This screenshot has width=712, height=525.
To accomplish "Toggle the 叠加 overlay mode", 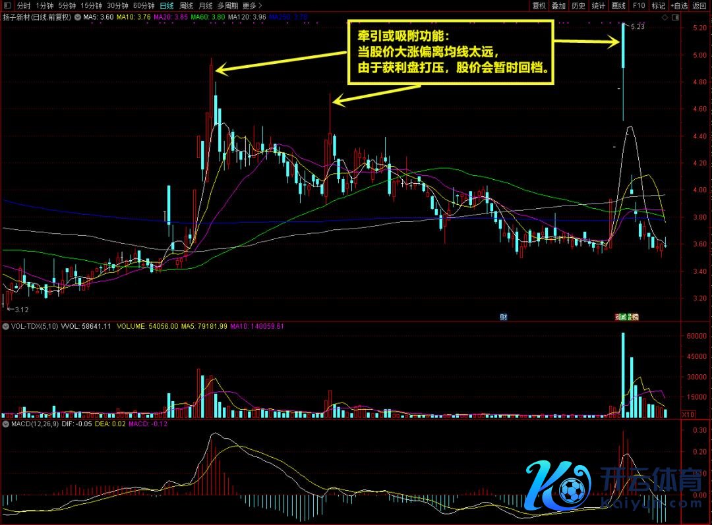I will click(558, 5).
